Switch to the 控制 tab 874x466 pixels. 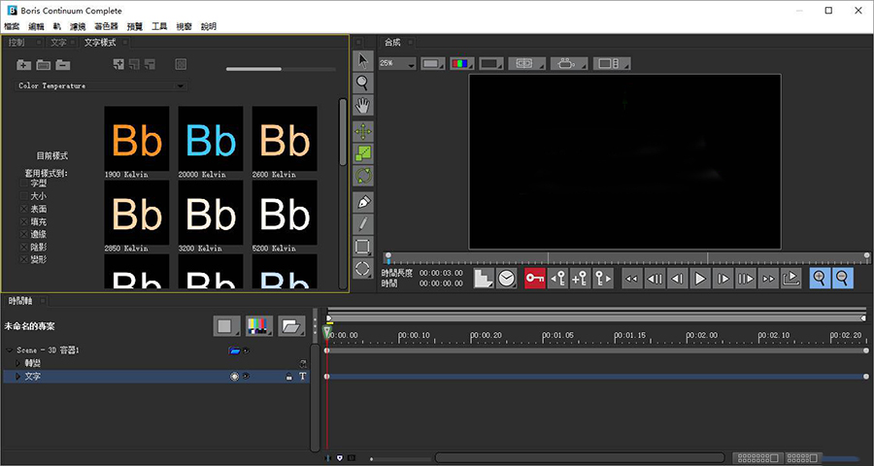[x=17, y=43]
